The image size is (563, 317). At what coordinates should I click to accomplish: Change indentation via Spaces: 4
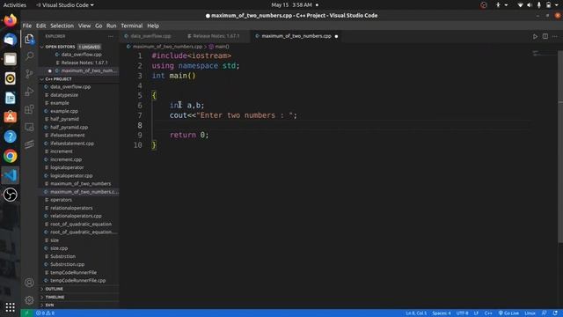(x=442, y=313)
